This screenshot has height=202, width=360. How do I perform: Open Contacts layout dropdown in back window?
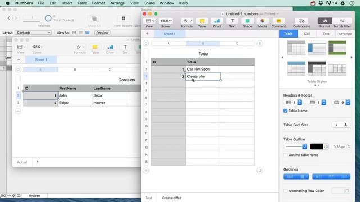(x=33, y=33)
